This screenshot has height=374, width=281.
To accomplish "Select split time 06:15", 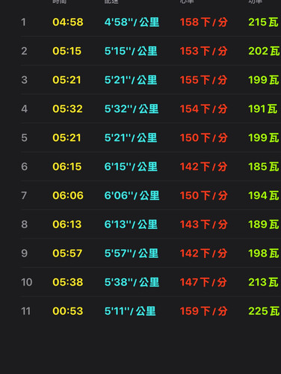I will tap(67, 167).
